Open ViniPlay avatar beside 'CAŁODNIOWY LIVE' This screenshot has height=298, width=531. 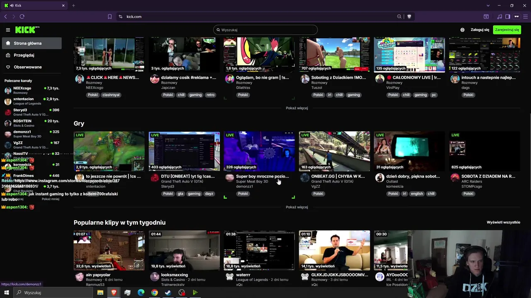(380, 79)
